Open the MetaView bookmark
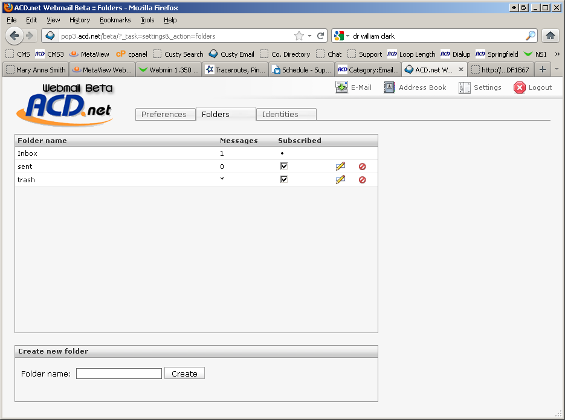Viewport: 565px width, 420px height. (x=89, y=54)
